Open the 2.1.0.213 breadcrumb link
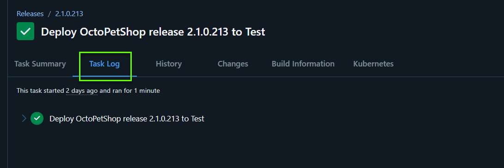Image resolution: width=504 pixels, height=168 pixels. click(x=69, y=14)
